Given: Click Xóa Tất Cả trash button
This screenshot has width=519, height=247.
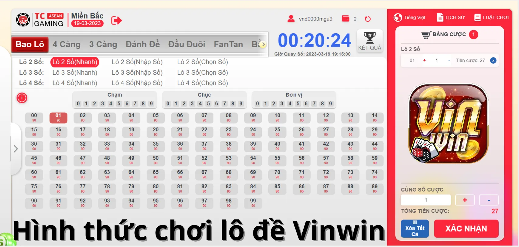Looking at the screenshot, I should [415, 229].
